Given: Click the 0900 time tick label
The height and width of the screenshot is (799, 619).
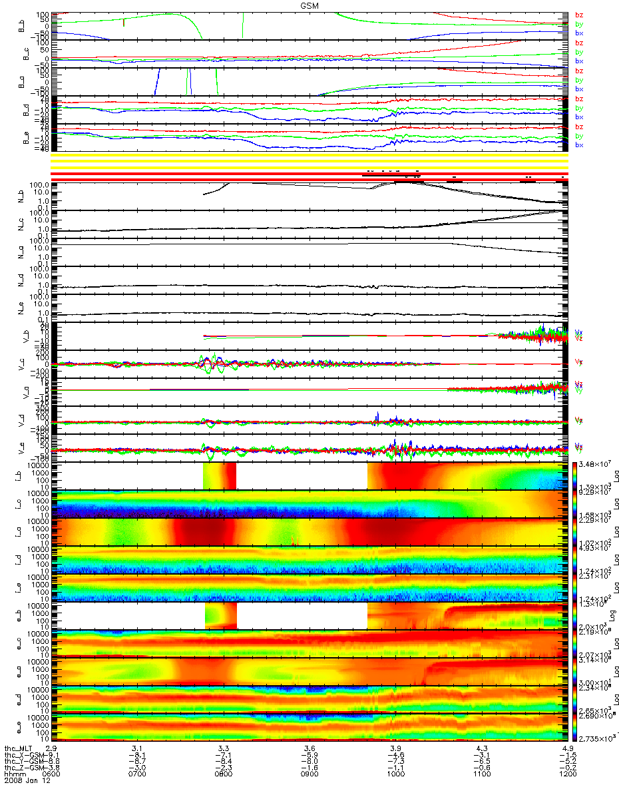Looking at the screenshot, I should point(309,776).
